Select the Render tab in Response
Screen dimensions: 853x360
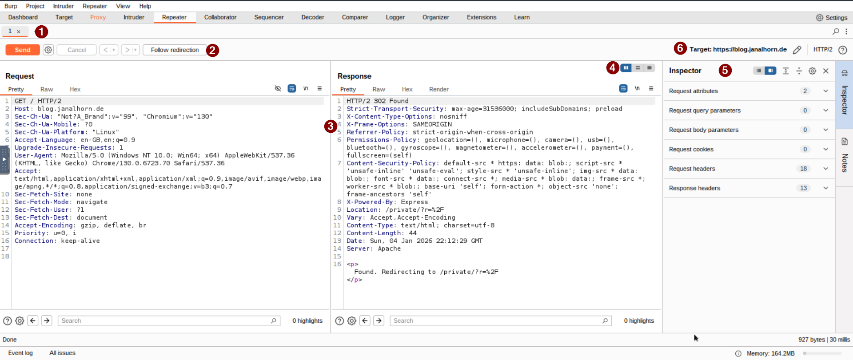pos(438,89)
